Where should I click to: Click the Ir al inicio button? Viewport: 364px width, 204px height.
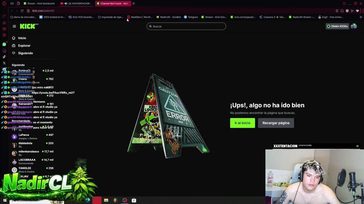[243, 123]
